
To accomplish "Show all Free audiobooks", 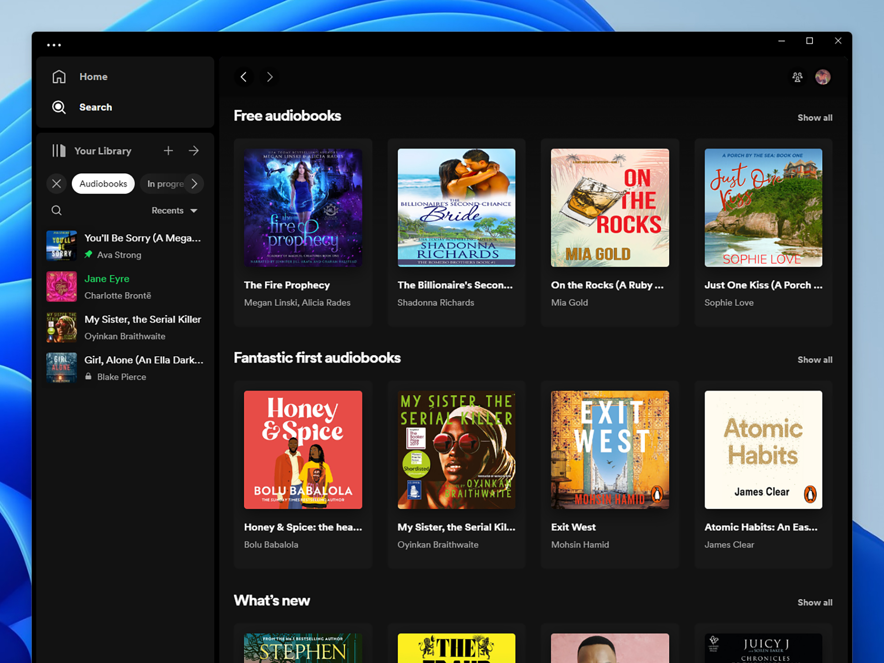I will (x=815, y=117).
